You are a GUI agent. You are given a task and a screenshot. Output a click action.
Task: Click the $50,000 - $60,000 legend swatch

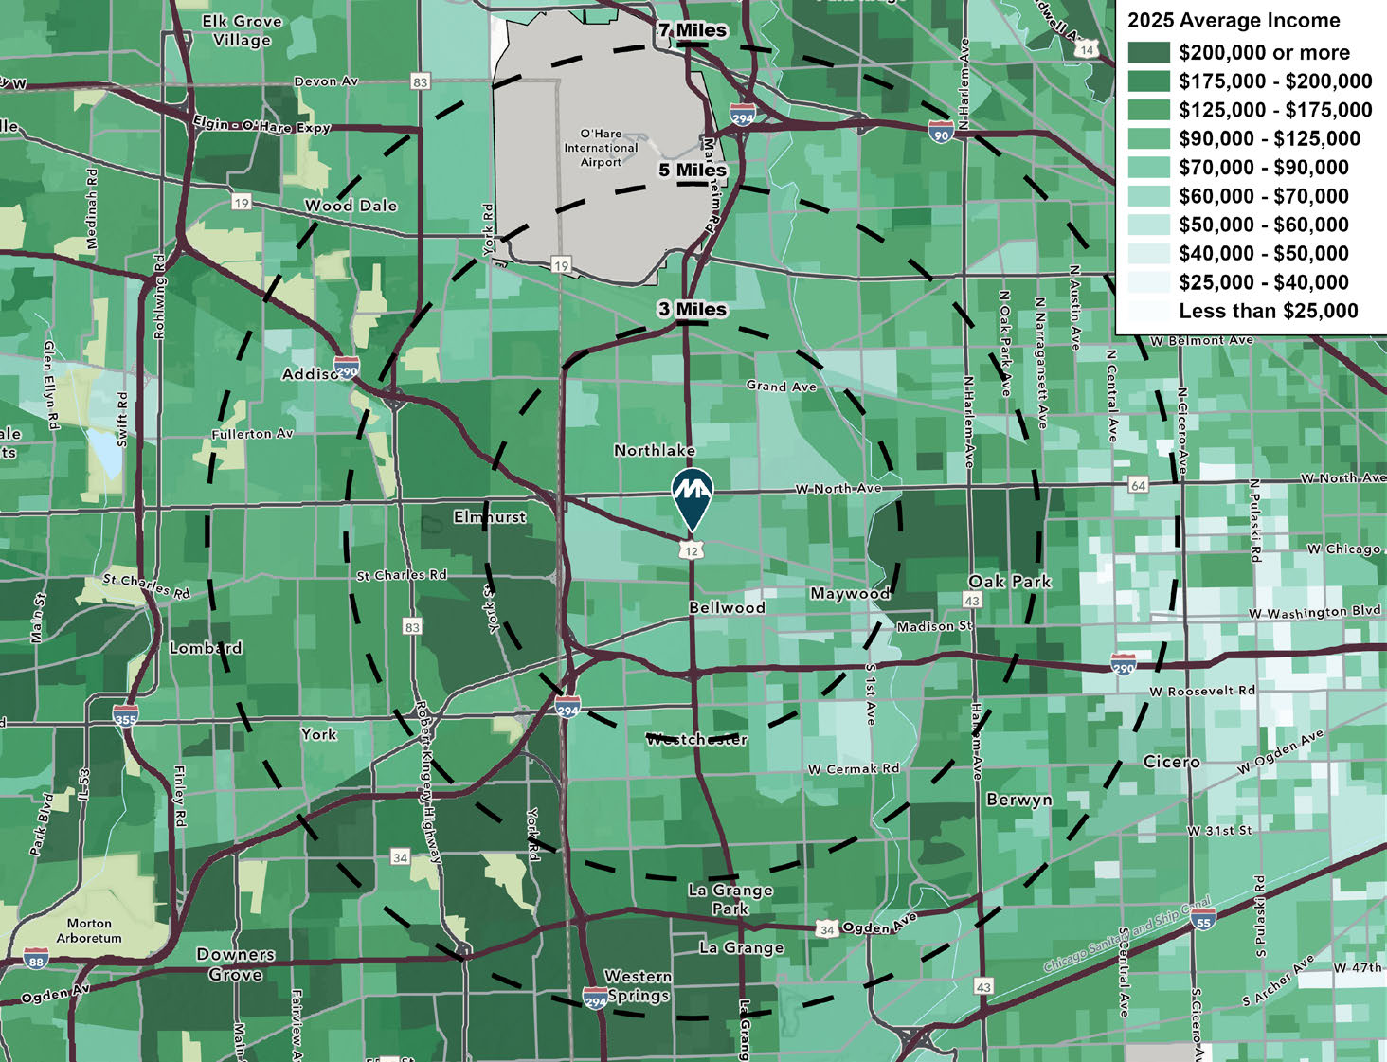[x=1148, y=225]
